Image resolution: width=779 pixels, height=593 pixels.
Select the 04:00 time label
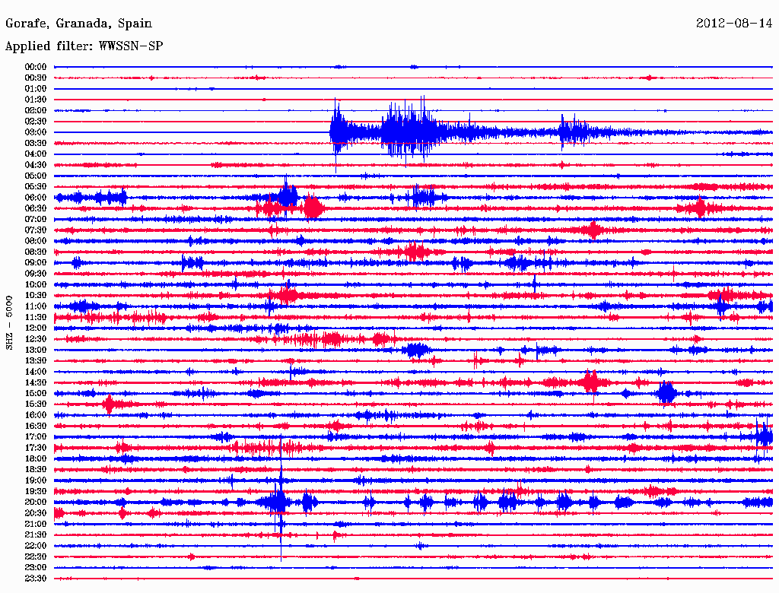35,154
